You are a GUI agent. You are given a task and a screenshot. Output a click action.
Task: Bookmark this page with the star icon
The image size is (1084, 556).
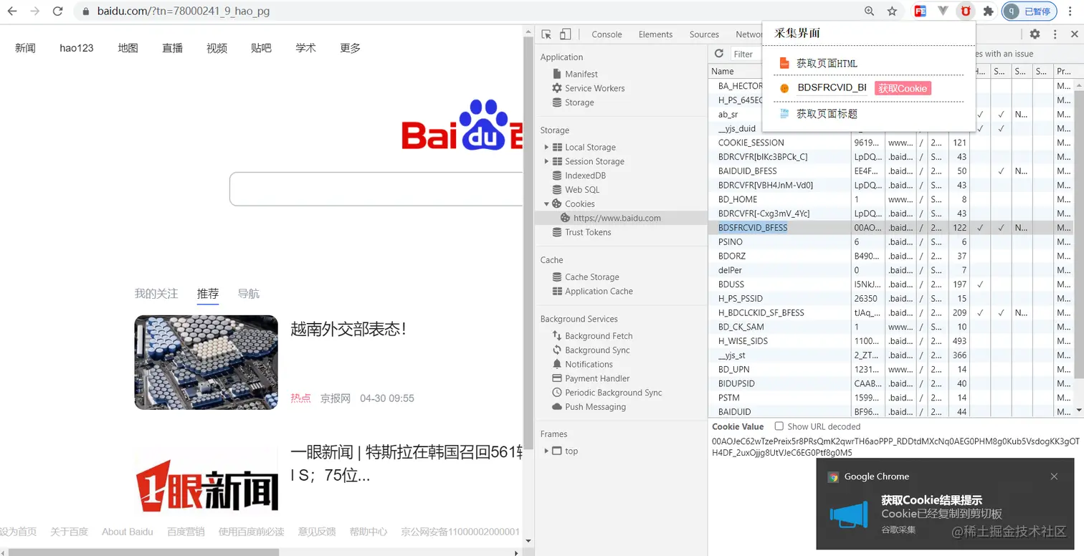click(892, 11)
